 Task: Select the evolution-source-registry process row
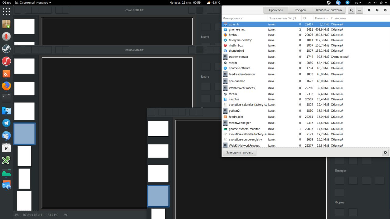pos(306,140)
